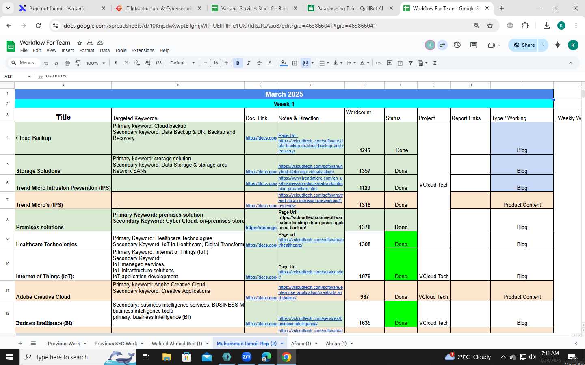585x365 pixels.
Task: Click the Create a filter icon
Action: point(410,63)
